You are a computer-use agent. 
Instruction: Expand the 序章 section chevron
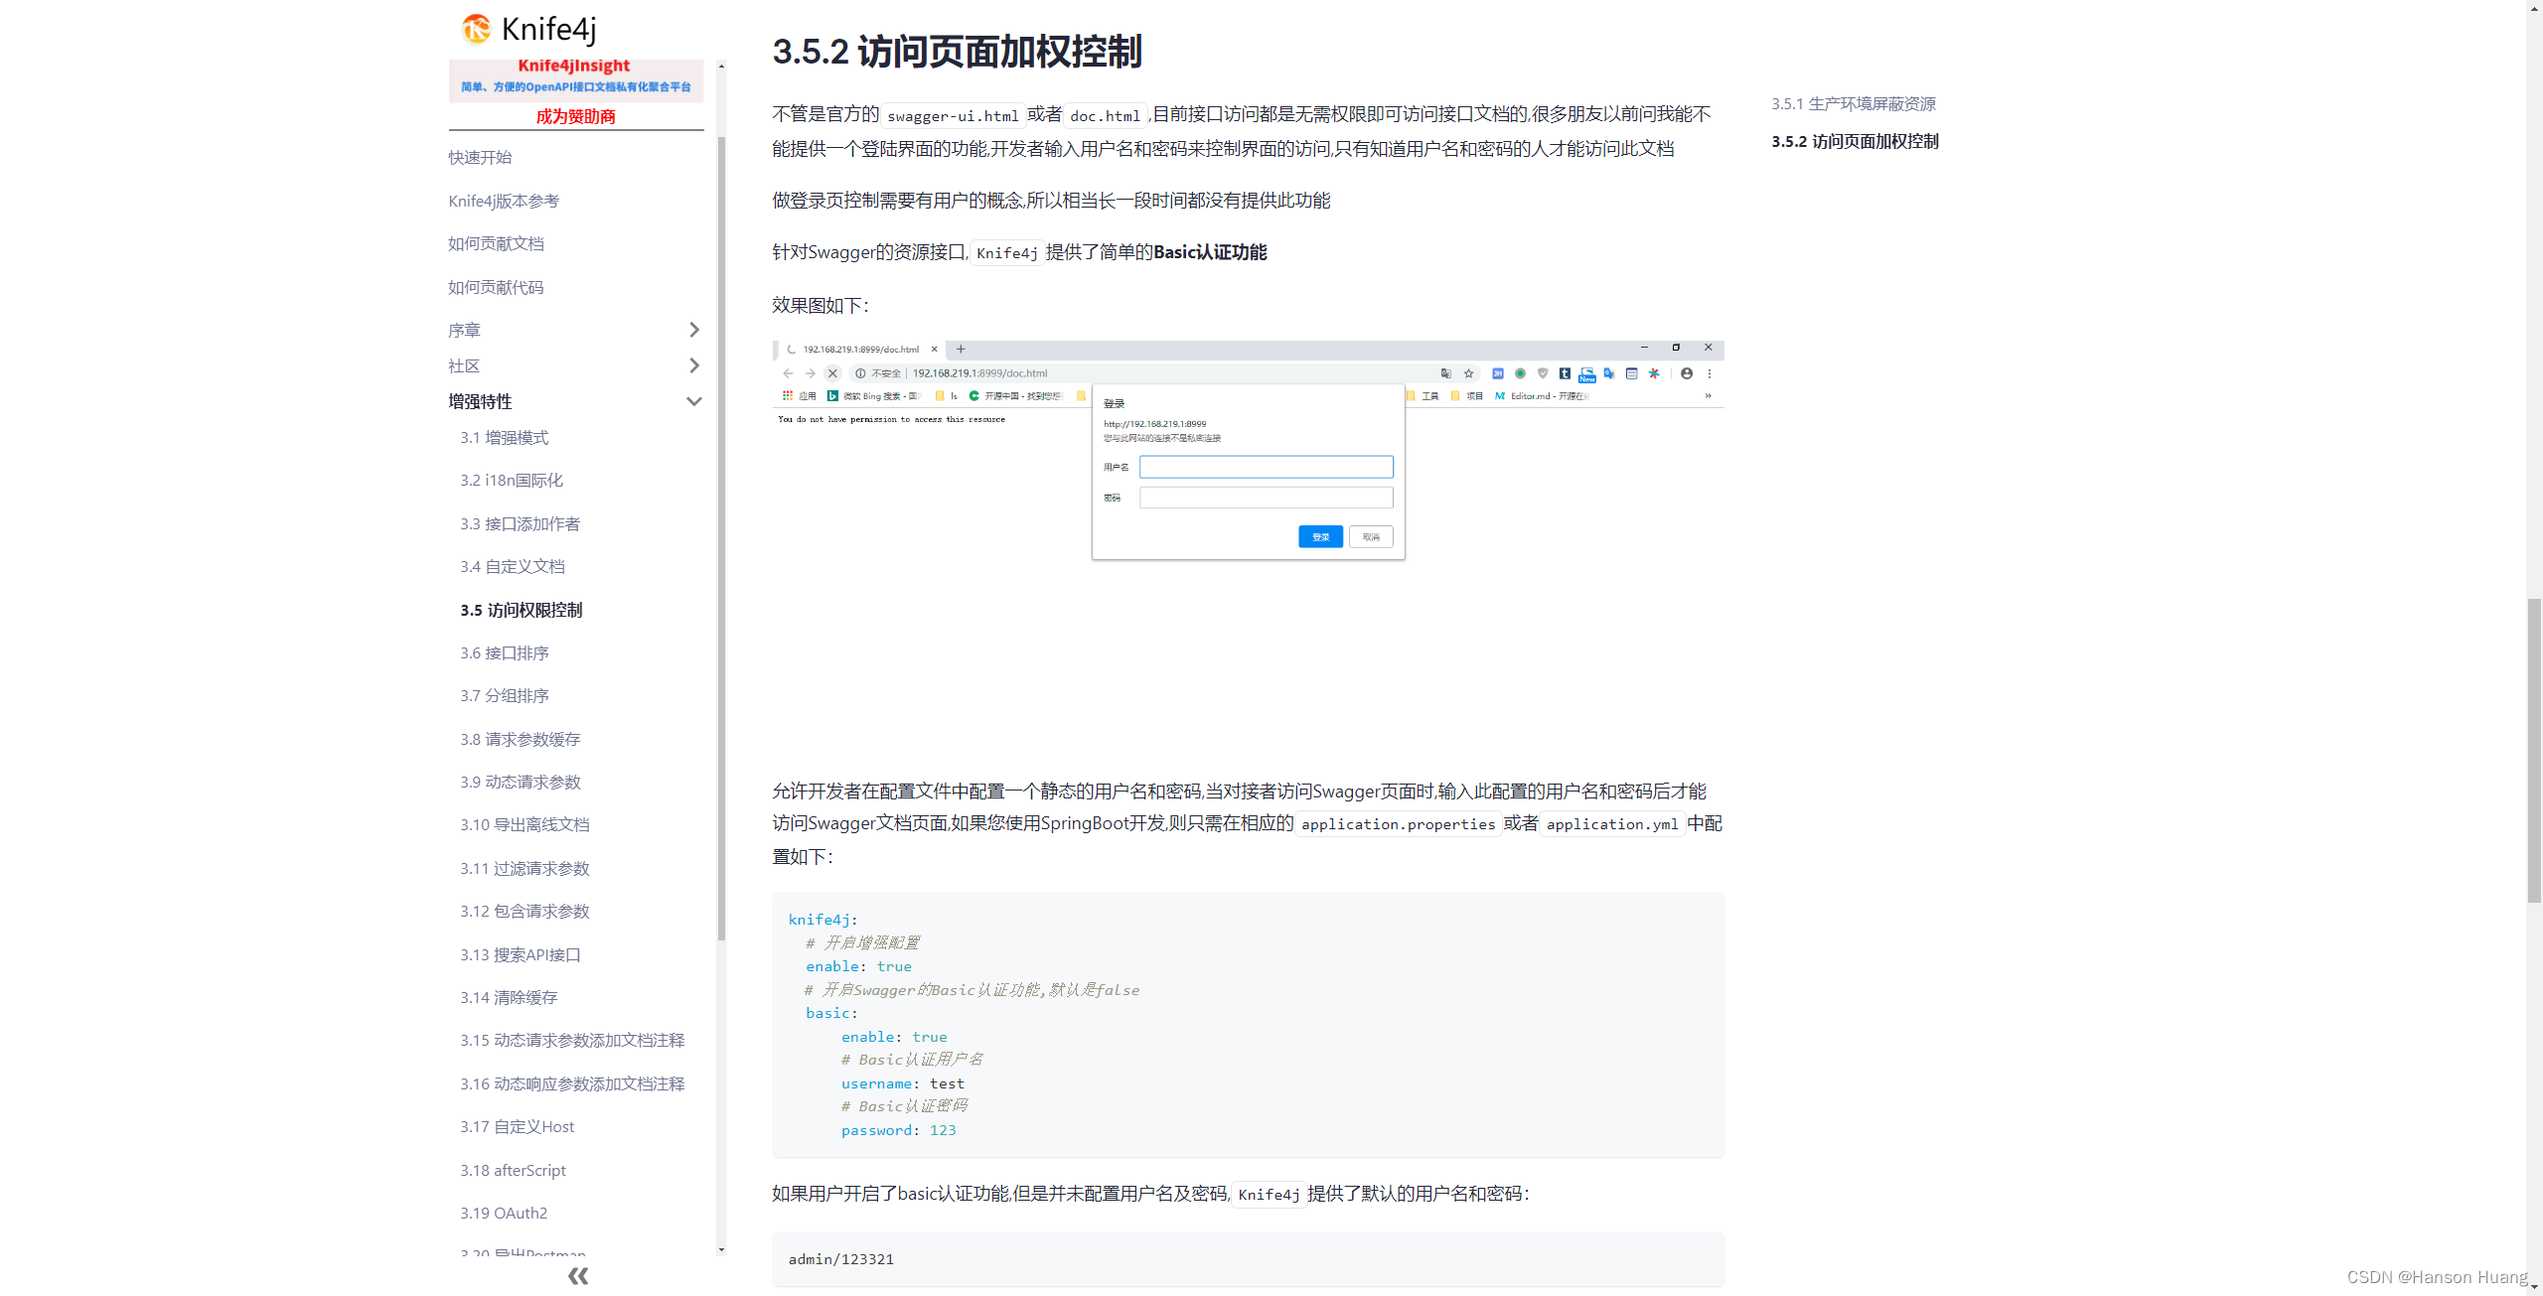point(694,330)
